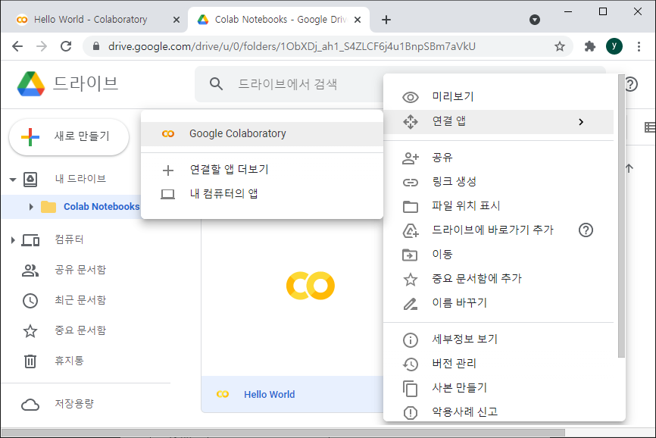Screen dimensions: 656x438
Task: Click the add shortcut to Drive icon
Action: point(410,230)
